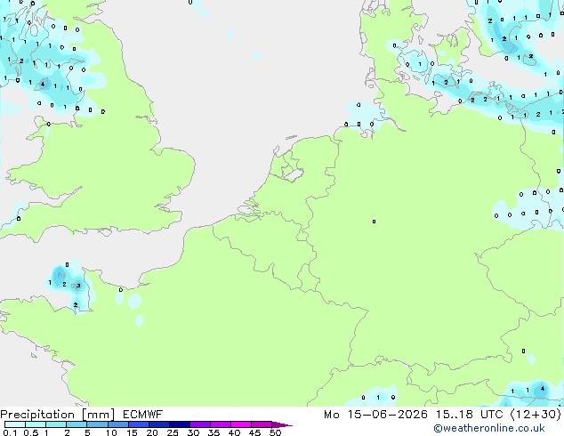
Task: Click the 30 to 35 mm purple swatch
Action: point(200,424)
